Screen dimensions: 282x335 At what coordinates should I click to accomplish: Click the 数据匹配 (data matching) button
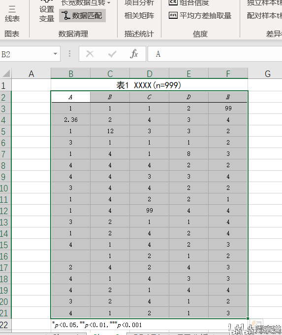[x=82, y=16]
